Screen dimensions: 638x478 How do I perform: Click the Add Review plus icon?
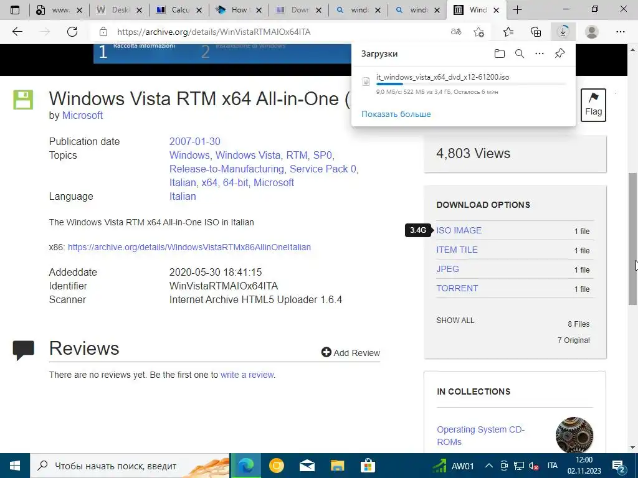pyautogui.click(x=326, y=352)
